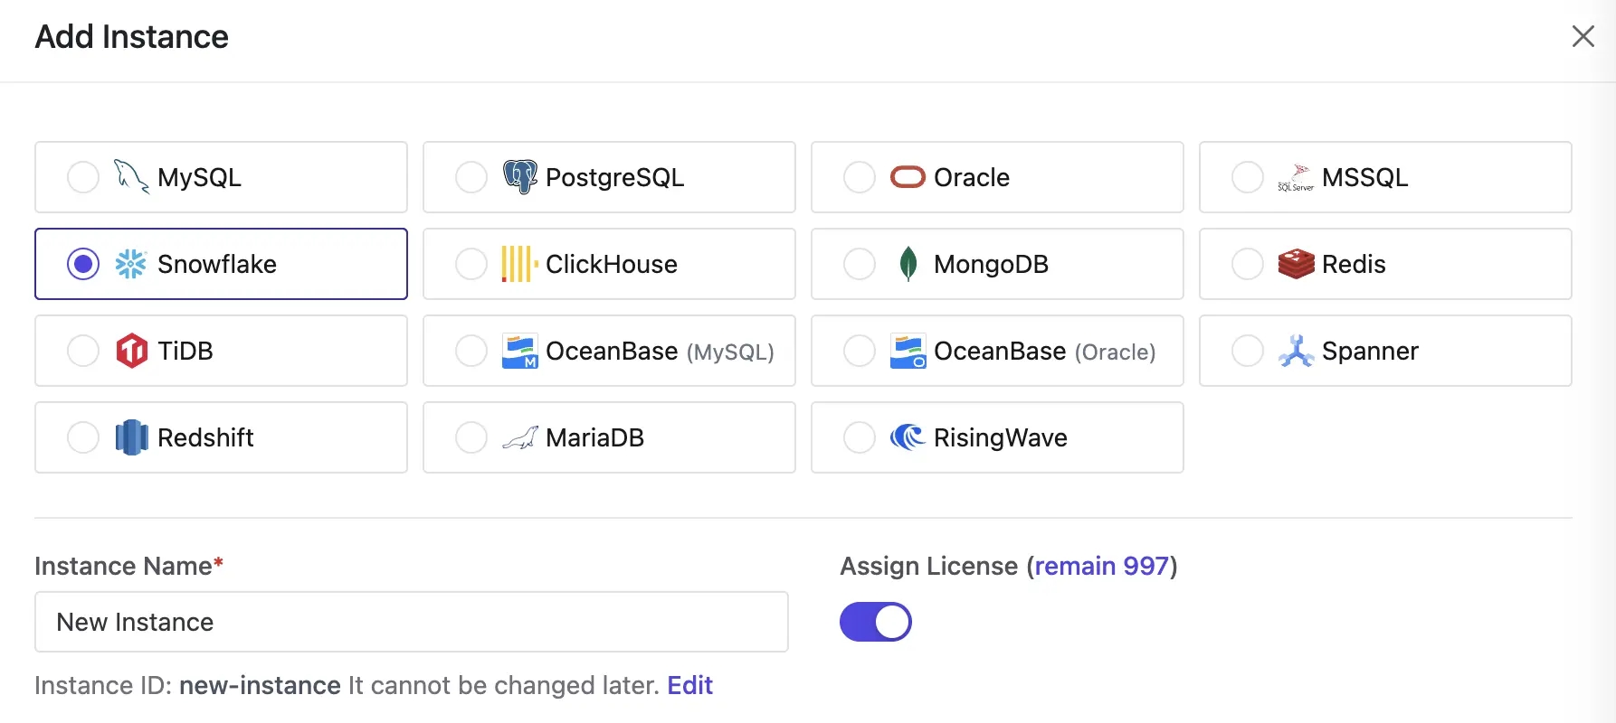
Task: Click the TiDB red hexagon logo
Action: (131, 351)
